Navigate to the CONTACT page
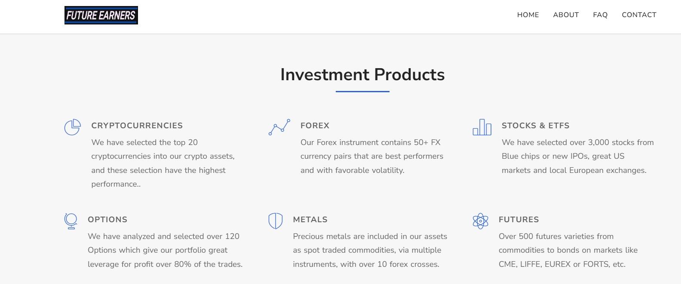Viewport: 681px width, 284px height. point(639,15)
